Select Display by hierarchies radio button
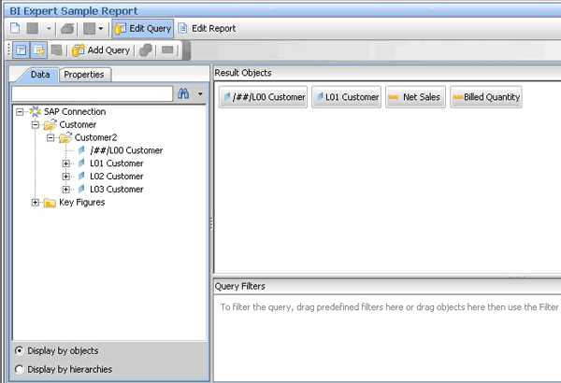The image size is (561, 383). click(x=21, y=370)
